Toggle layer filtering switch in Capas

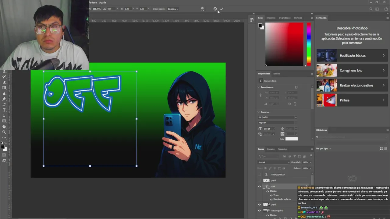311,155
